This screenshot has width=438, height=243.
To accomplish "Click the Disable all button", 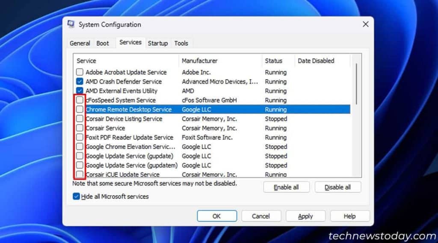I will (x=338, y=187).
